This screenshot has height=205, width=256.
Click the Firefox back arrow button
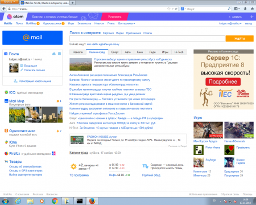[3, 9]
